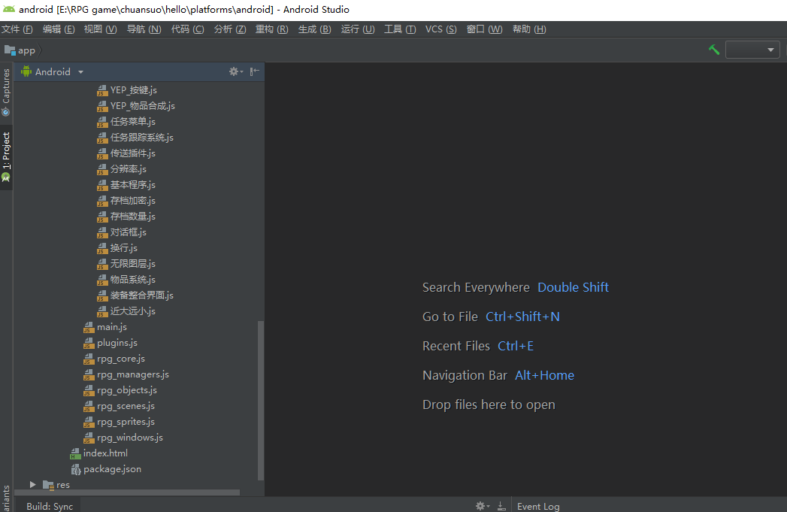The image size is (787, 512).
Task: Expand the res folder tree node
Action: [x=32, y=485]
